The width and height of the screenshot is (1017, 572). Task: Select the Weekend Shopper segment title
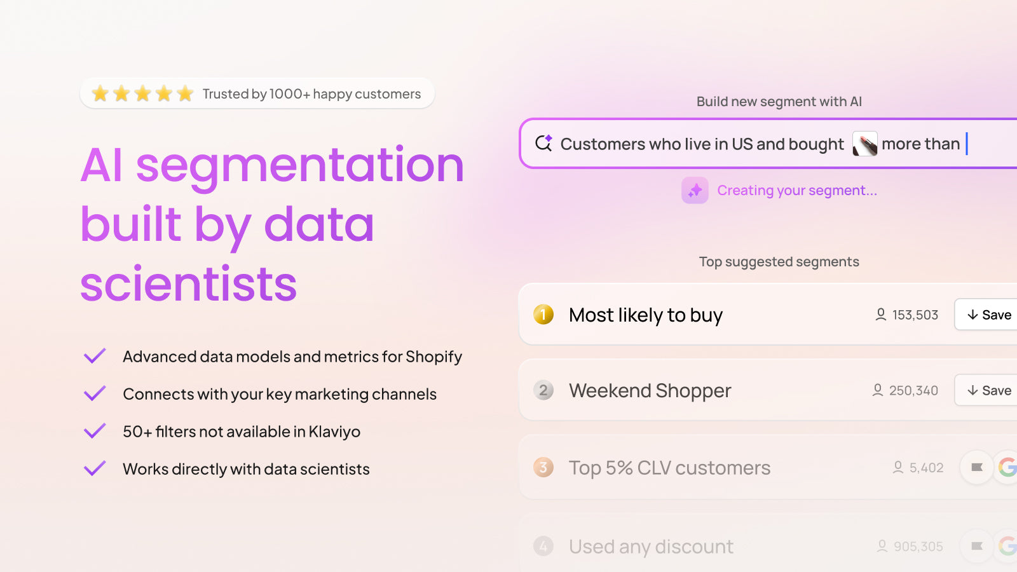point(650,390)
